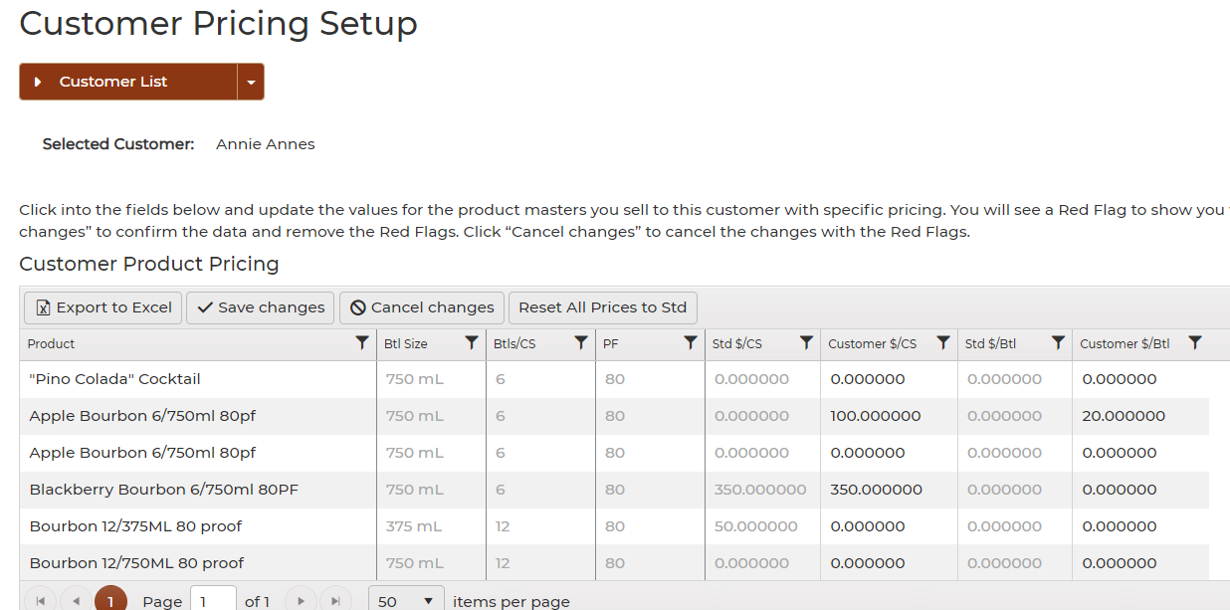
Task: Edit Customer $/CS value 350.000000
Action: (x=889, y=490)
